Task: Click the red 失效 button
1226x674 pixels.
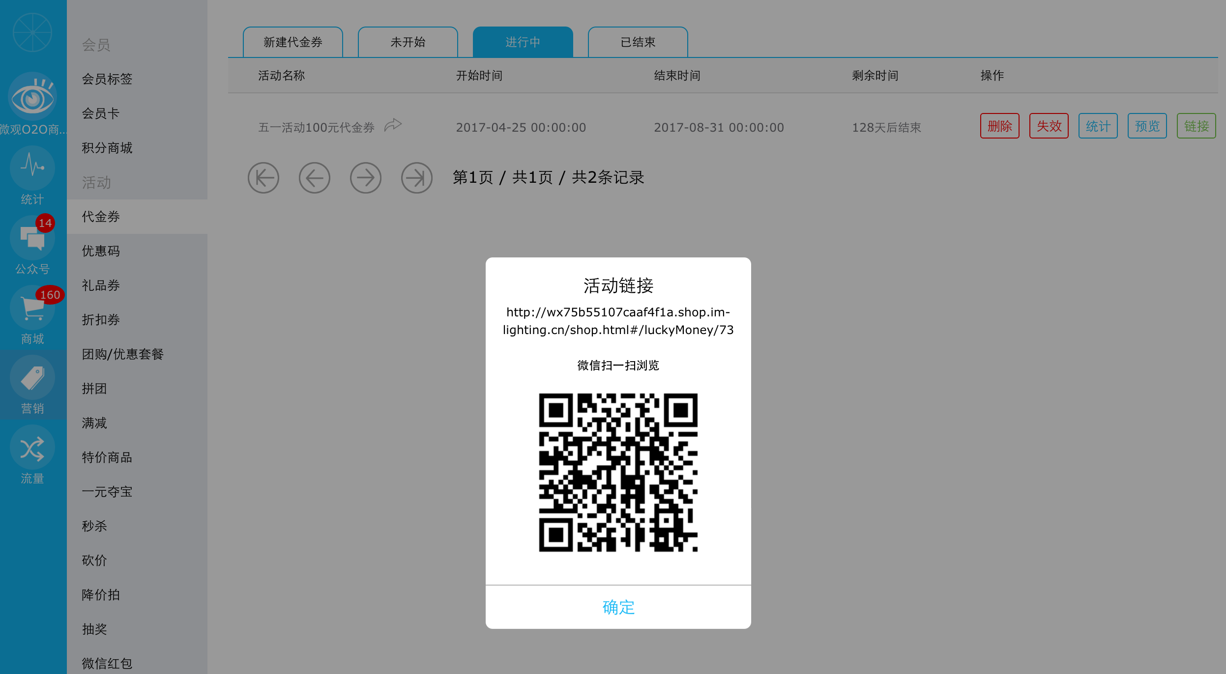Action: 1049,126
